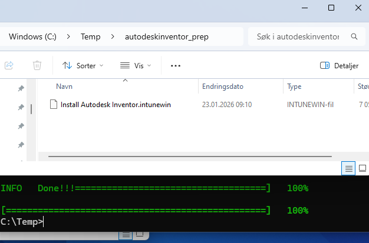Click the topmost pin icon in the sidebar
This screenshot has width=369, height=243.
pyautogui.click(x=21, y=88)
